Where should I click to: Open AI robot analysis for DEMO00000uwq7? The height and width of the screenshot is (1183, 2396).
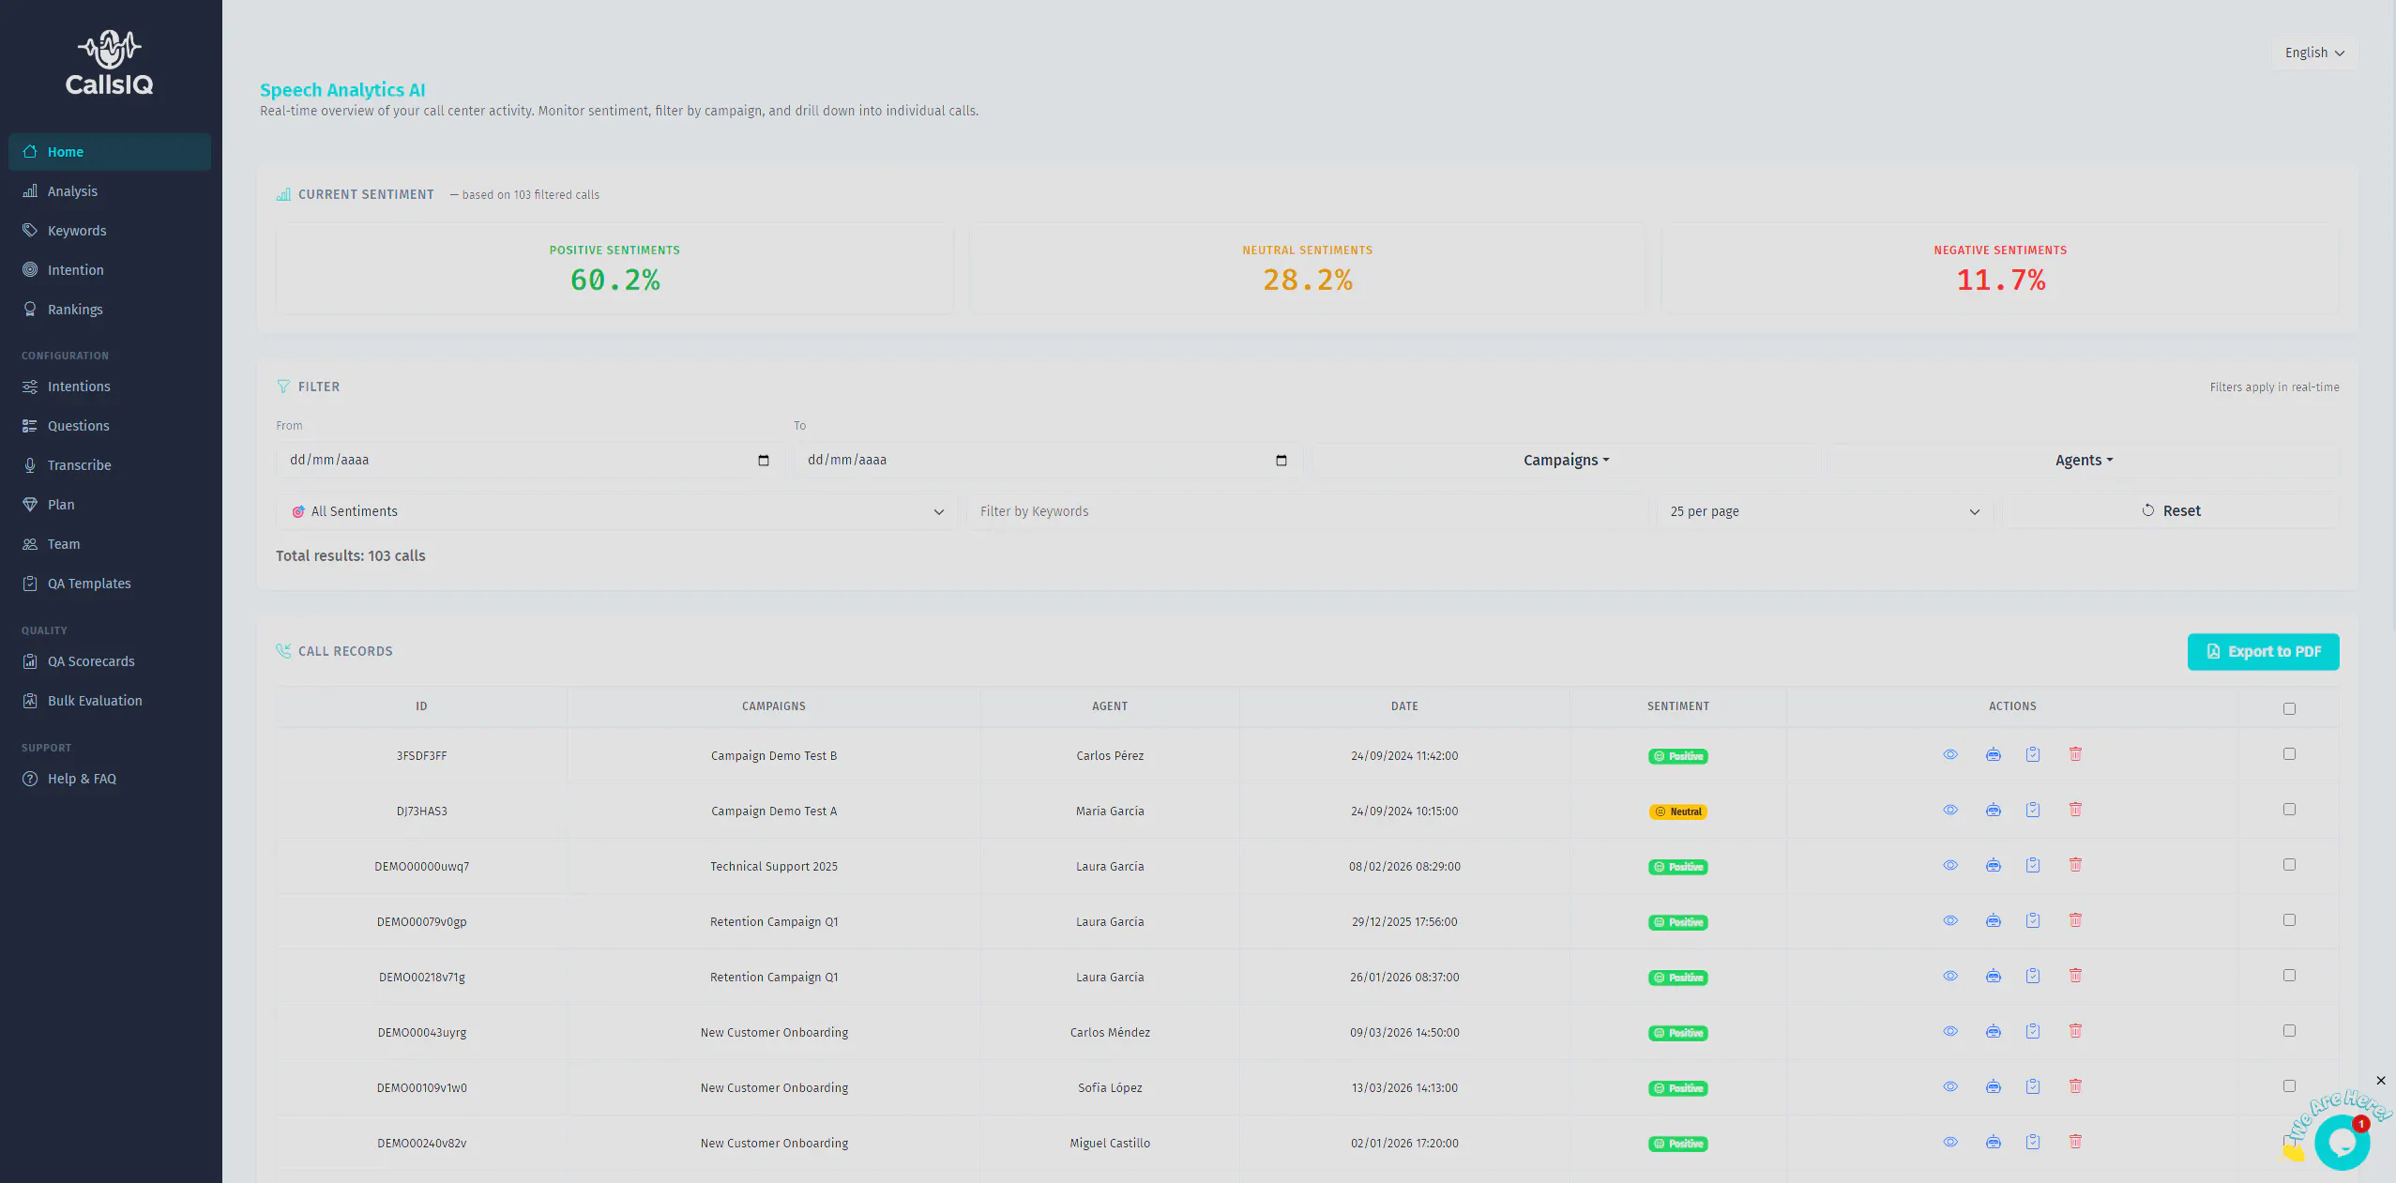[x=1994, y=865]
